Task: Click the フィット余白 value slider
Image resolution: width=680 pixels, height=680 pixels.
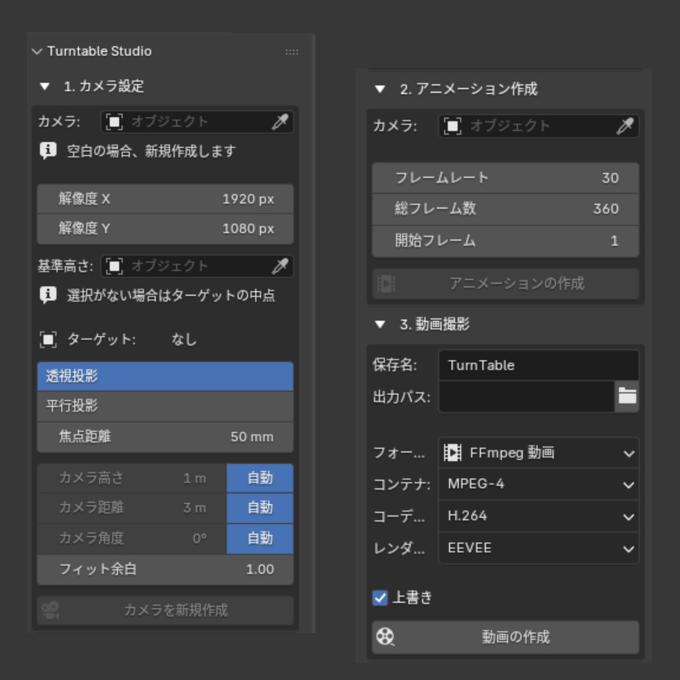Action: pos(163,570)
